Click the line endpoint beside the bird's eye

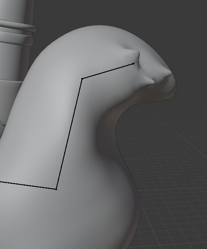pyautogui.click(x=133, y=64)
